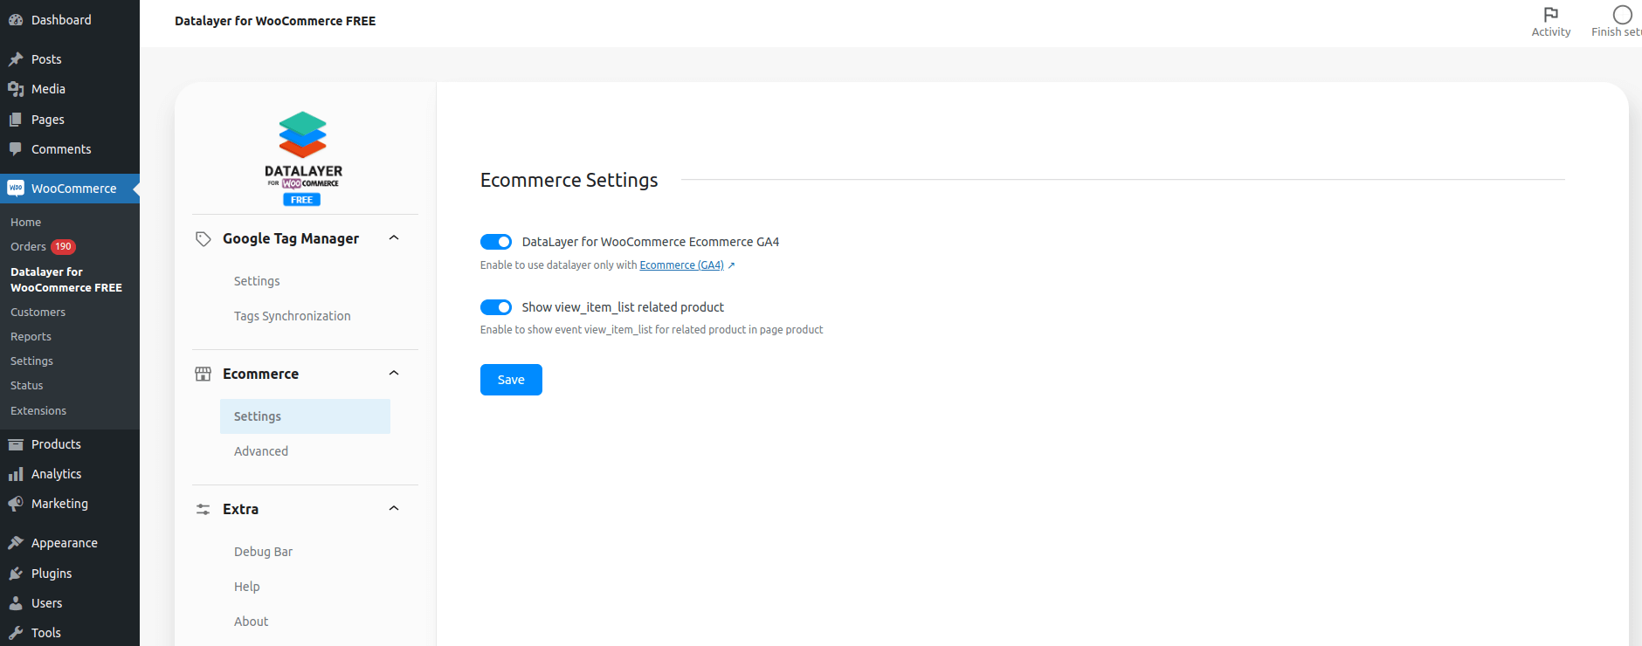Click the Marketing megaphone icon

[x=16, y=504]
